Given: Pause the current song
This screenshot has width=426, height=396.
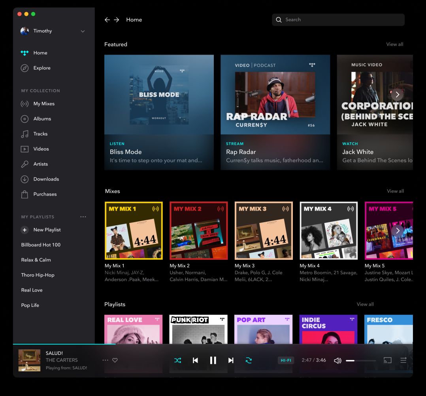Looking at the screenshot, I should (x=213, y=360).
